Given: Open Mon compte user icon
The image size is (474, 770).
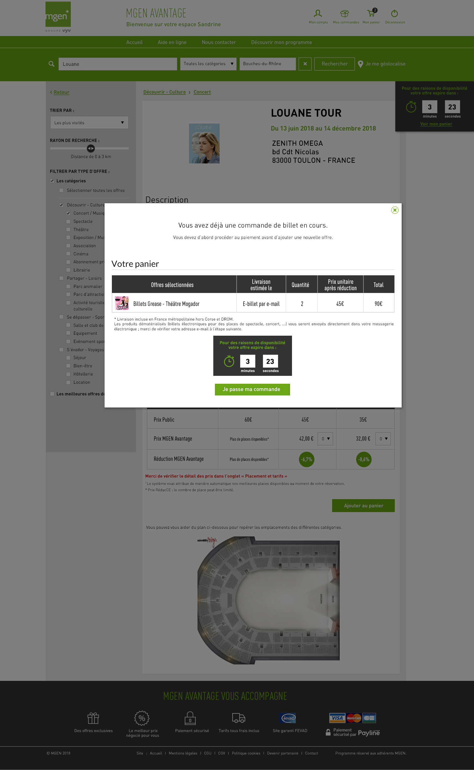Looking at the screenshot, I should tap(318, 14).
